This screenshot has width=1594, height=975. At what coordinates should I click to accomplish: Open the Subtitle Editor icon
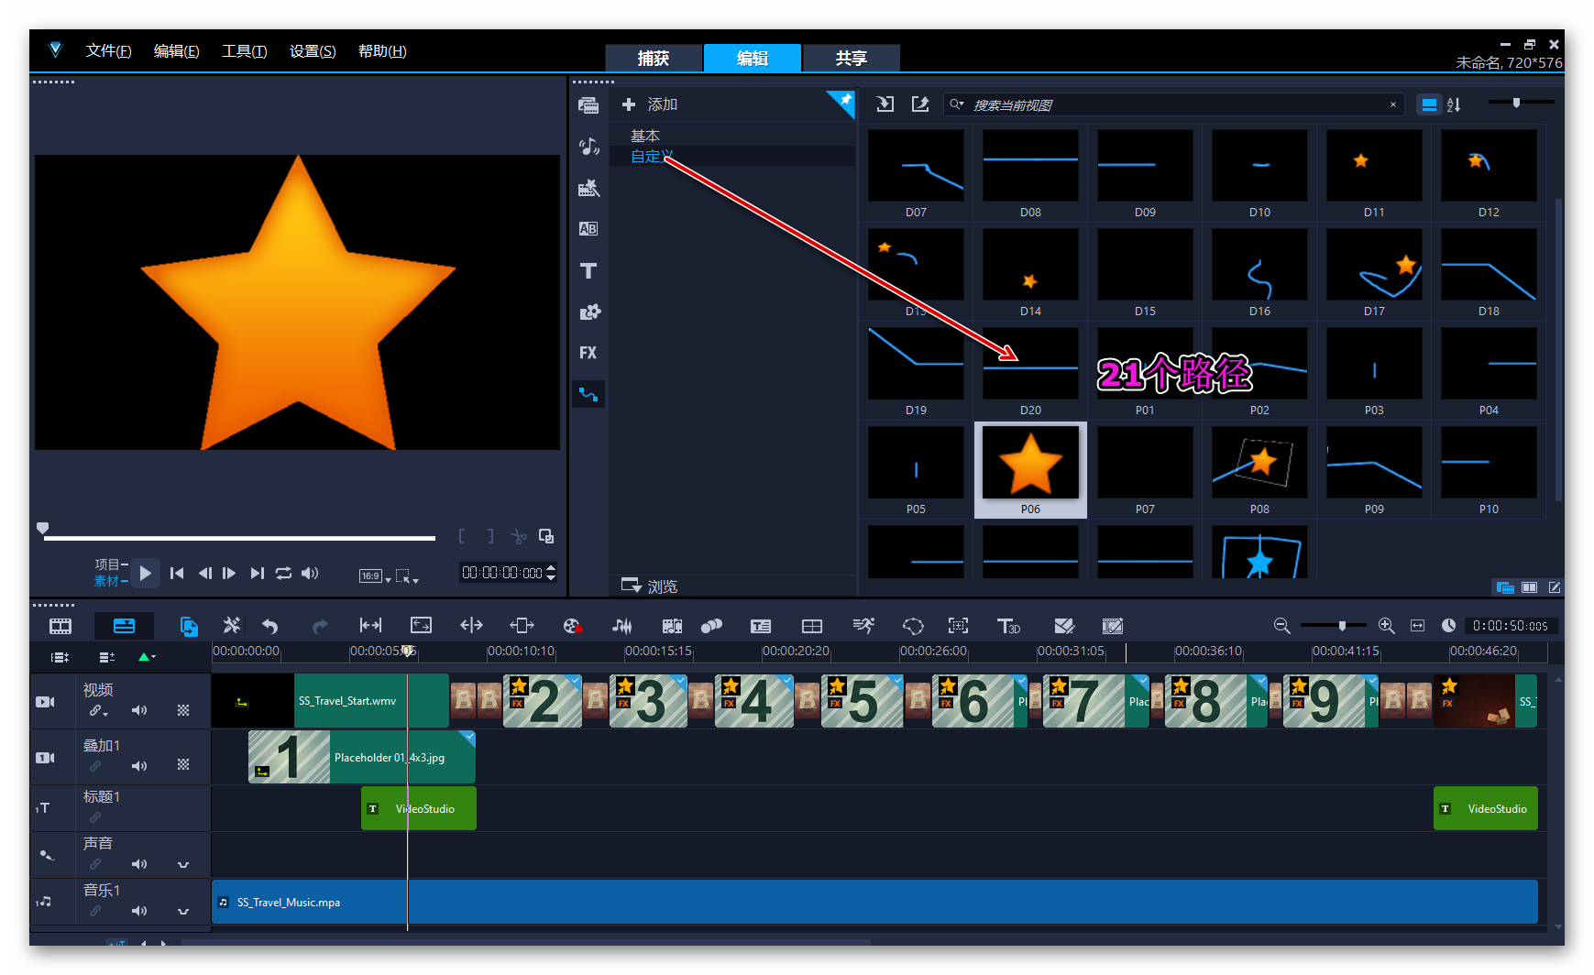click(x=761, y=626)
